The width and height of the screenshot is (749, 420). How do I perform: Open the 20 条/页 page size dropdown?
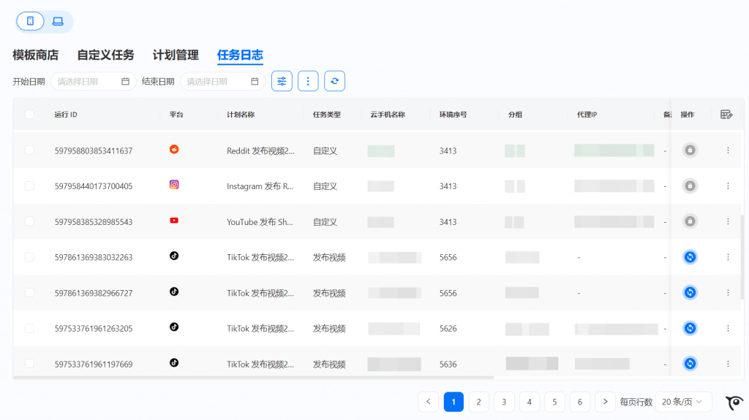click(683, 402)
